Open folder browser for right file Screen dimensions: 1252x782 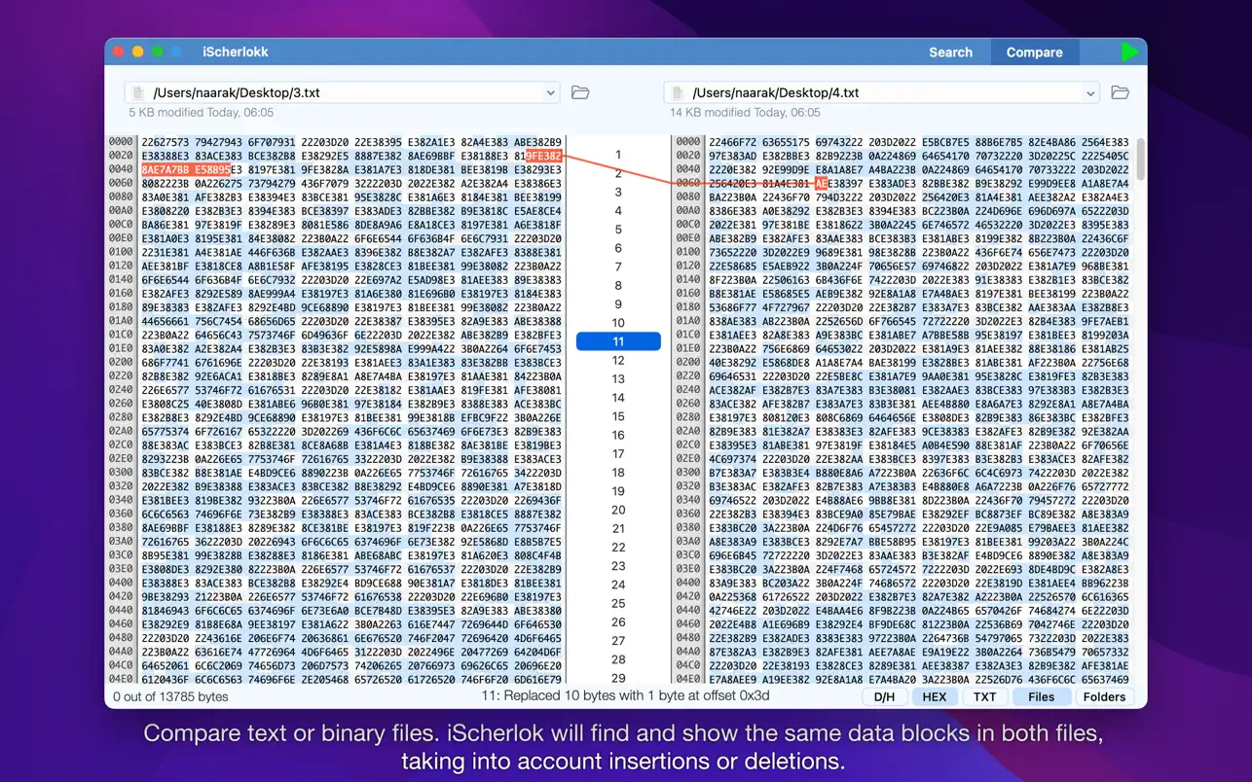click(x=1120, y=92)
